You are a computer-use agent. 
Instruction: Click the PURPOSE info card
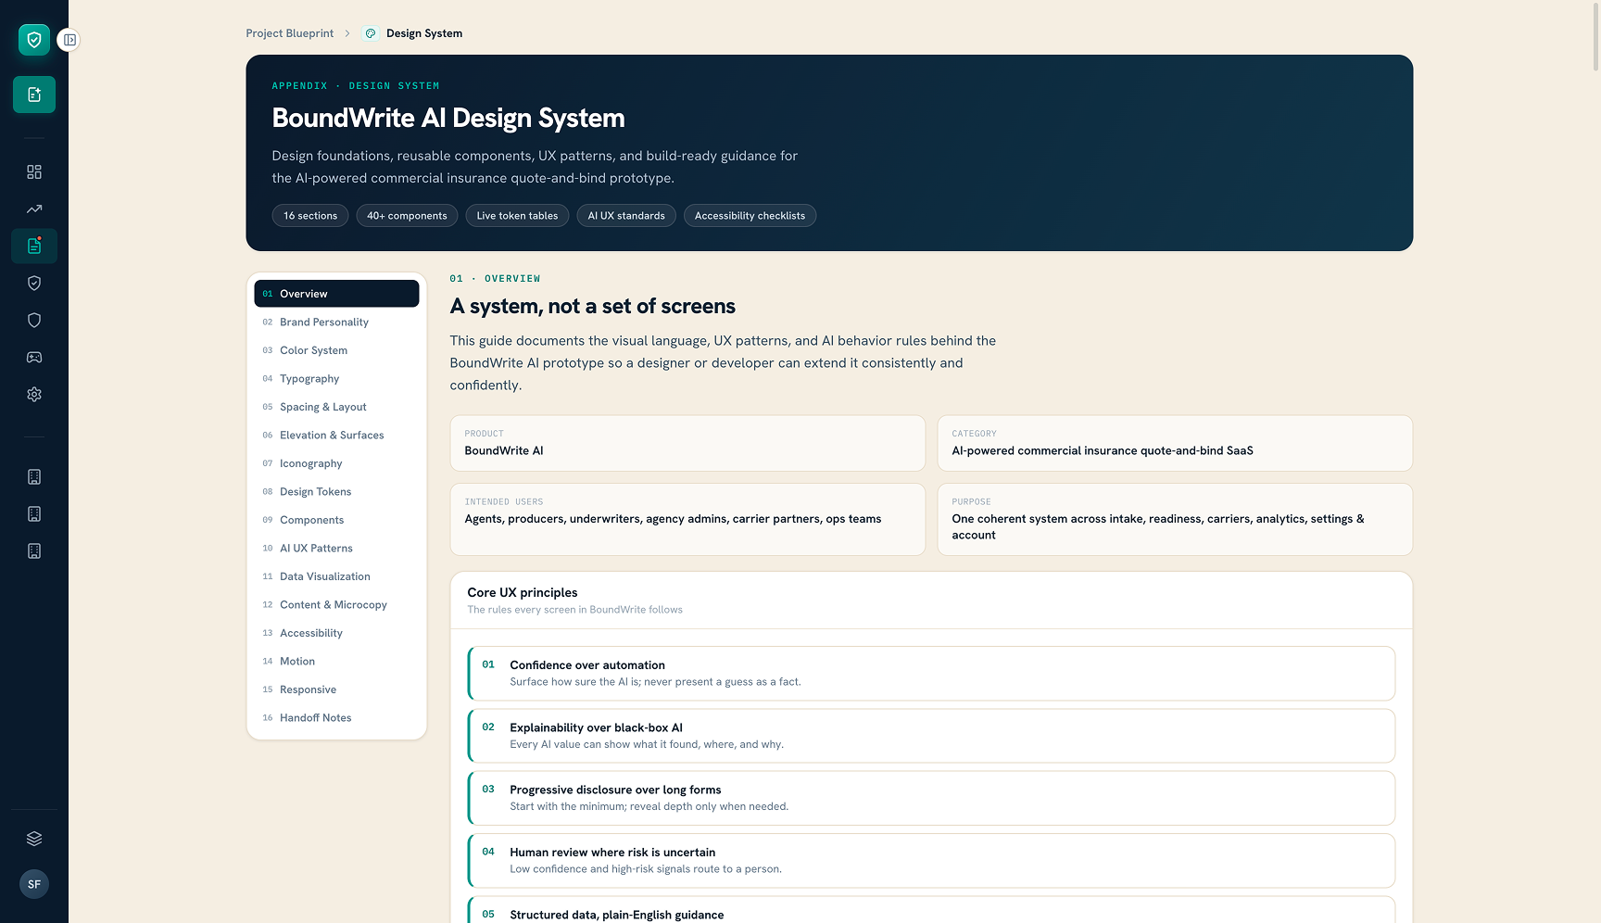[x=1175, y=519]
